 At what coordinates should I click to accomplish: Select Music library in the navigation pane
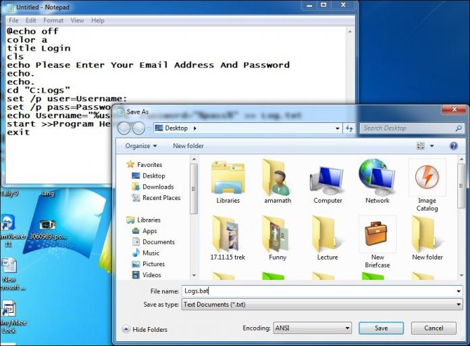pyautogui.click(x=145, y=253)
